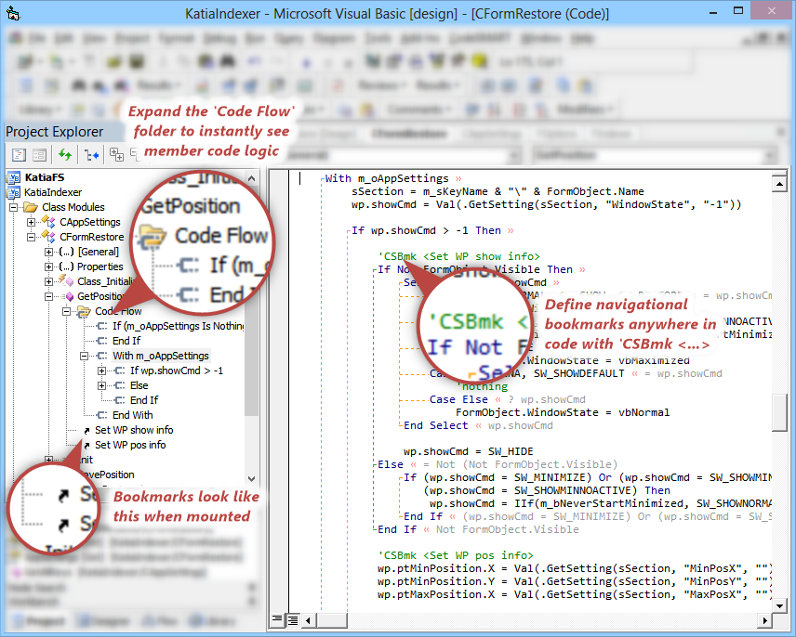This screenshot has height=637, width=796.
Task: Click the Class_Initialize event icon
Action: point(67,281)
